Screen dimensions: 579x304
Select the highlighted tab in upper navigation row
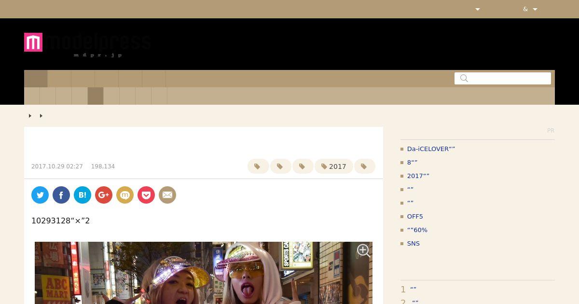(x=36, y=79)
